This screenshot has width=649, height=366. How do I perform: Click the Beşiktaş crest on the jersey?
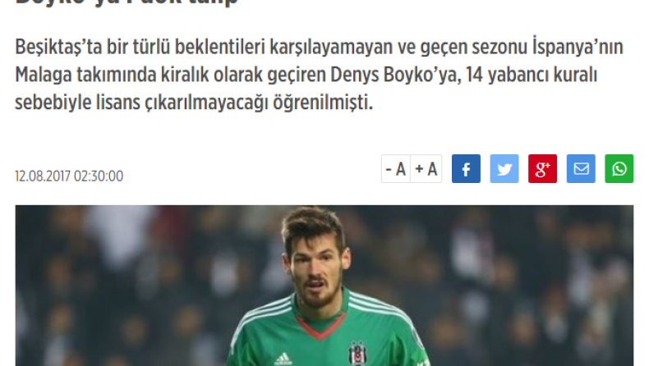pyautogui.click(x=357, y=354)
